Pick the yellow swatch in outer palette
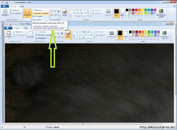177x130 pixels. point(142,10)
